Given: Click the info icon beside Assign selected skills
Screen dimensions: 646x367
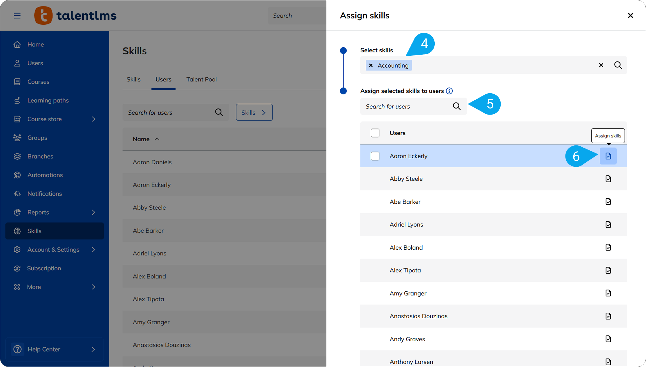Looking at the screenshot, I should [x=449, y=91].
